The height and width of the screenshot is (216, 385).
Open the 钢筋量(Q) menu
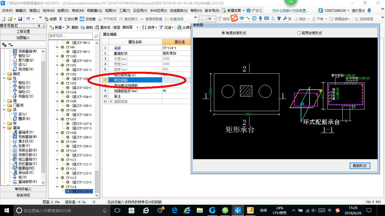point(94,11)
